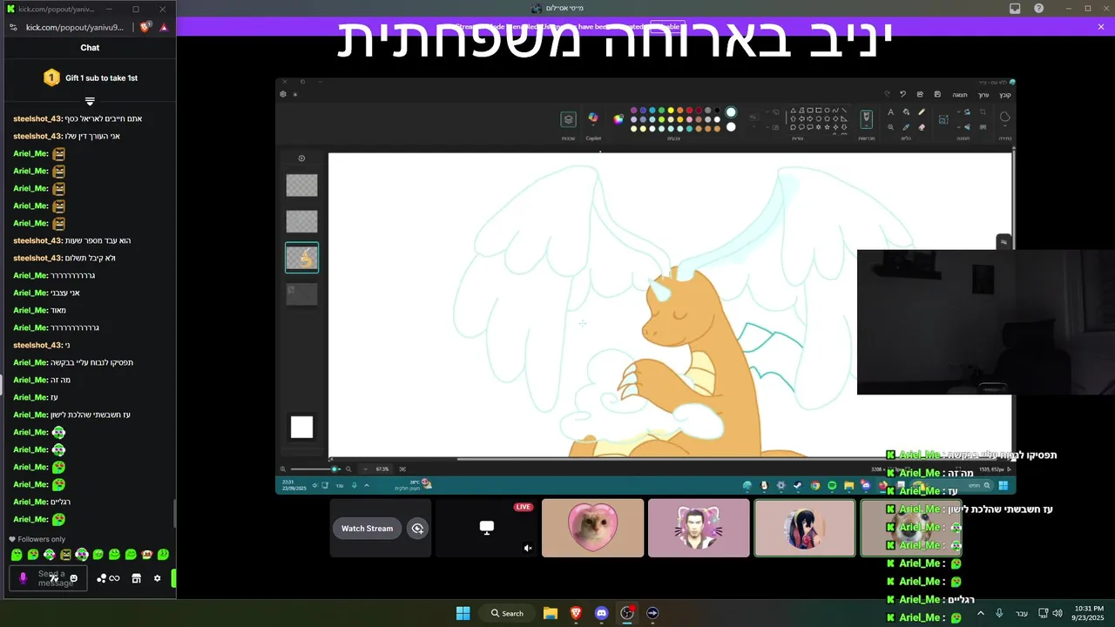
Task: Select eraser tool in streamed Paint
Action: (921, 127)
